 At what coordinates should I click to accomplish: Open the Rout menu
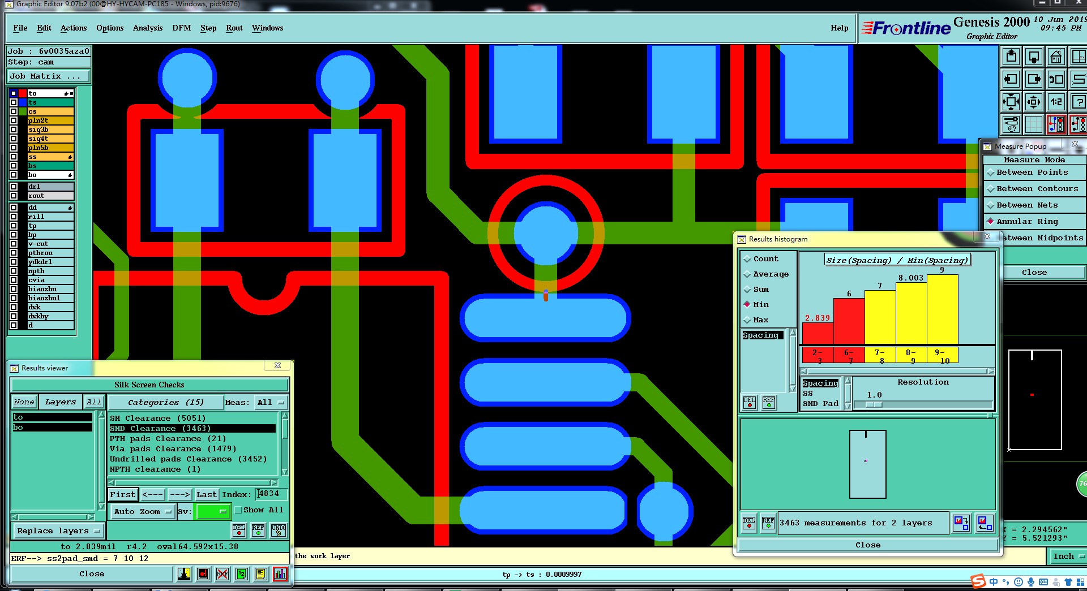click(234, 28)
